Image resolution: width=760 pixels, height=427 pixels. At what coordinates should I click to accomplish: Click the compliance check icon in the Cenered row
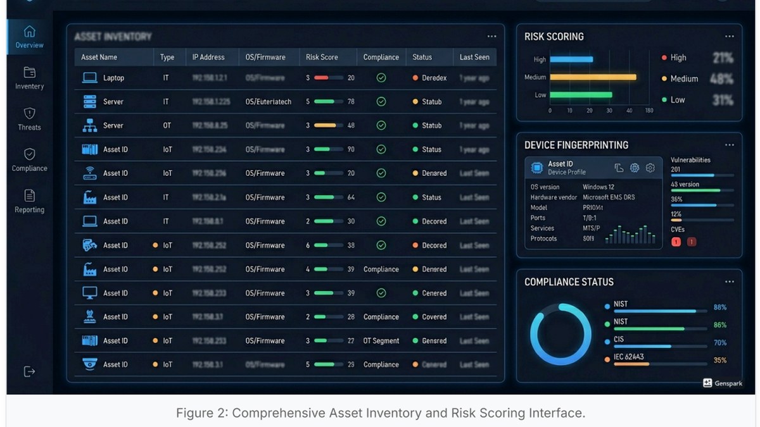click(381, 293)
